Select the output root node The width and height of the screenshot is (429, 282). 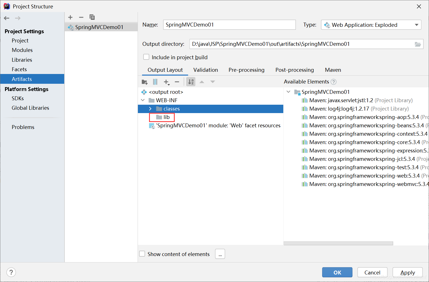tap(166, 92)
